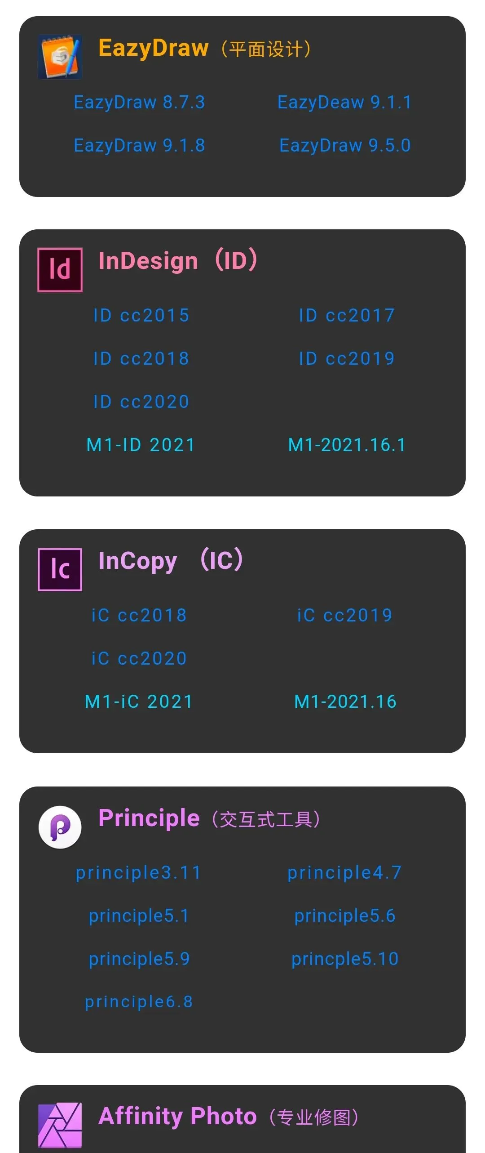Image resolution: width=485 pixels, height=1153 pixels.
Task: Click the Affinity Photo icon
Action: [60, 1125]
